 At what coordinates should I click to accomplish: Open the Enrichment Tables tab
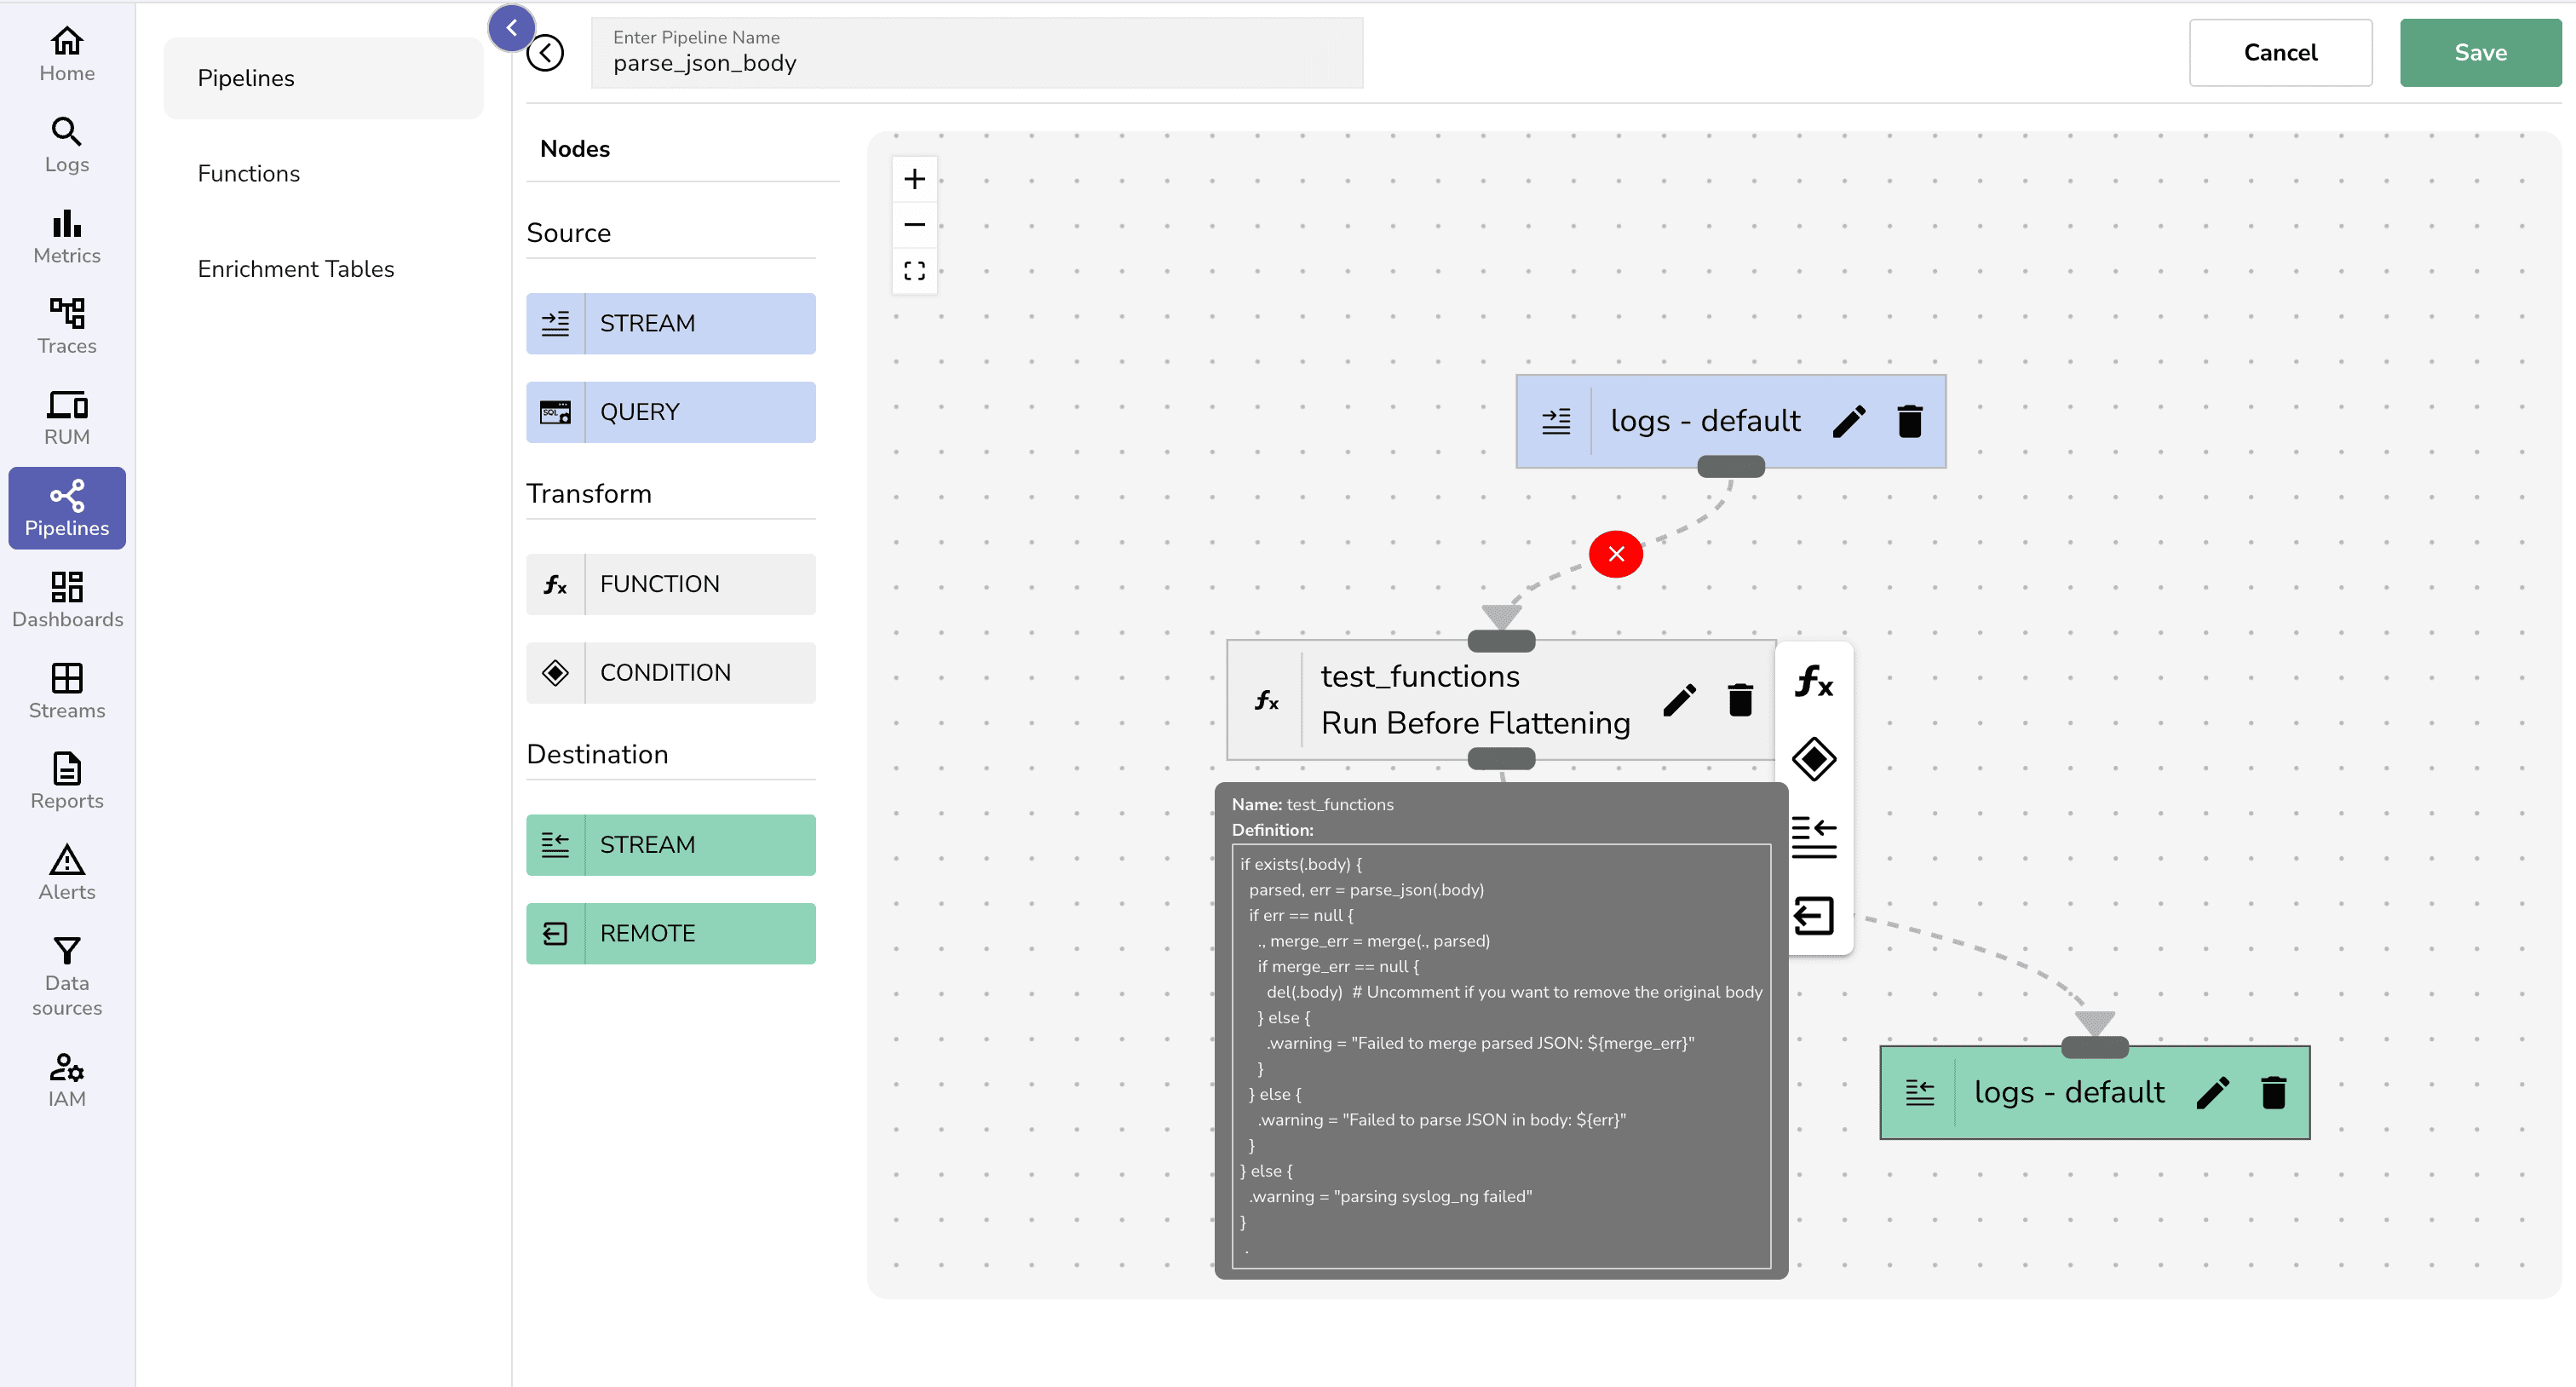296,268
